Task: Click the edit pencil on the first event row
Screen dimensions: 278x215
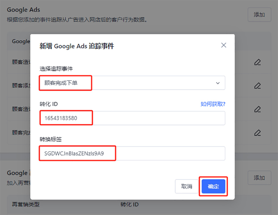Action: [x=257, y=62]
